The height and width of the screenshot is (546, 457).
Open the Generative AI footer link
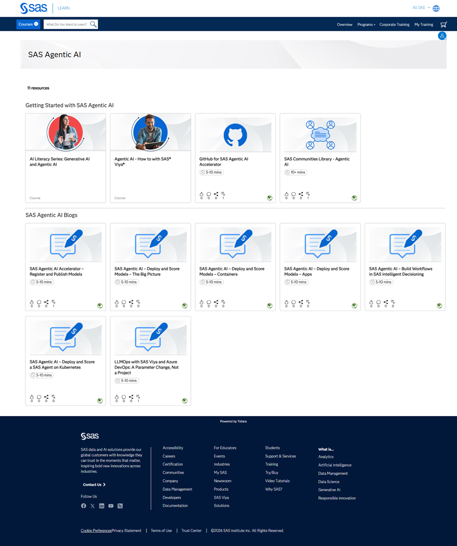(x=329, y=490)
